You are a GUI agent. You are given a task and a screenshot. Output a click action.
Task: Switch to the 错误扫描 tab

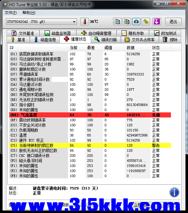coord(106,40)
